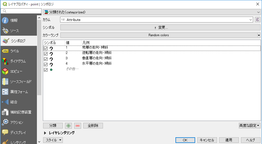Open the ラベル abc icon
The width and height of the screenshot is (262, 144).
[5, 51]
